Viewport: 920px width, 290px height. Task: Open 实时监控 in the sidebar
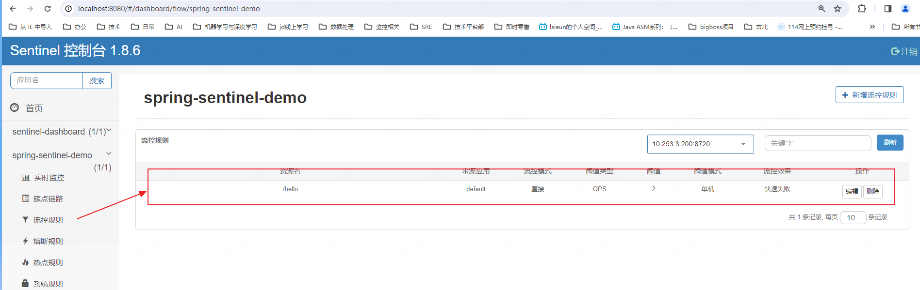[43, 178]
